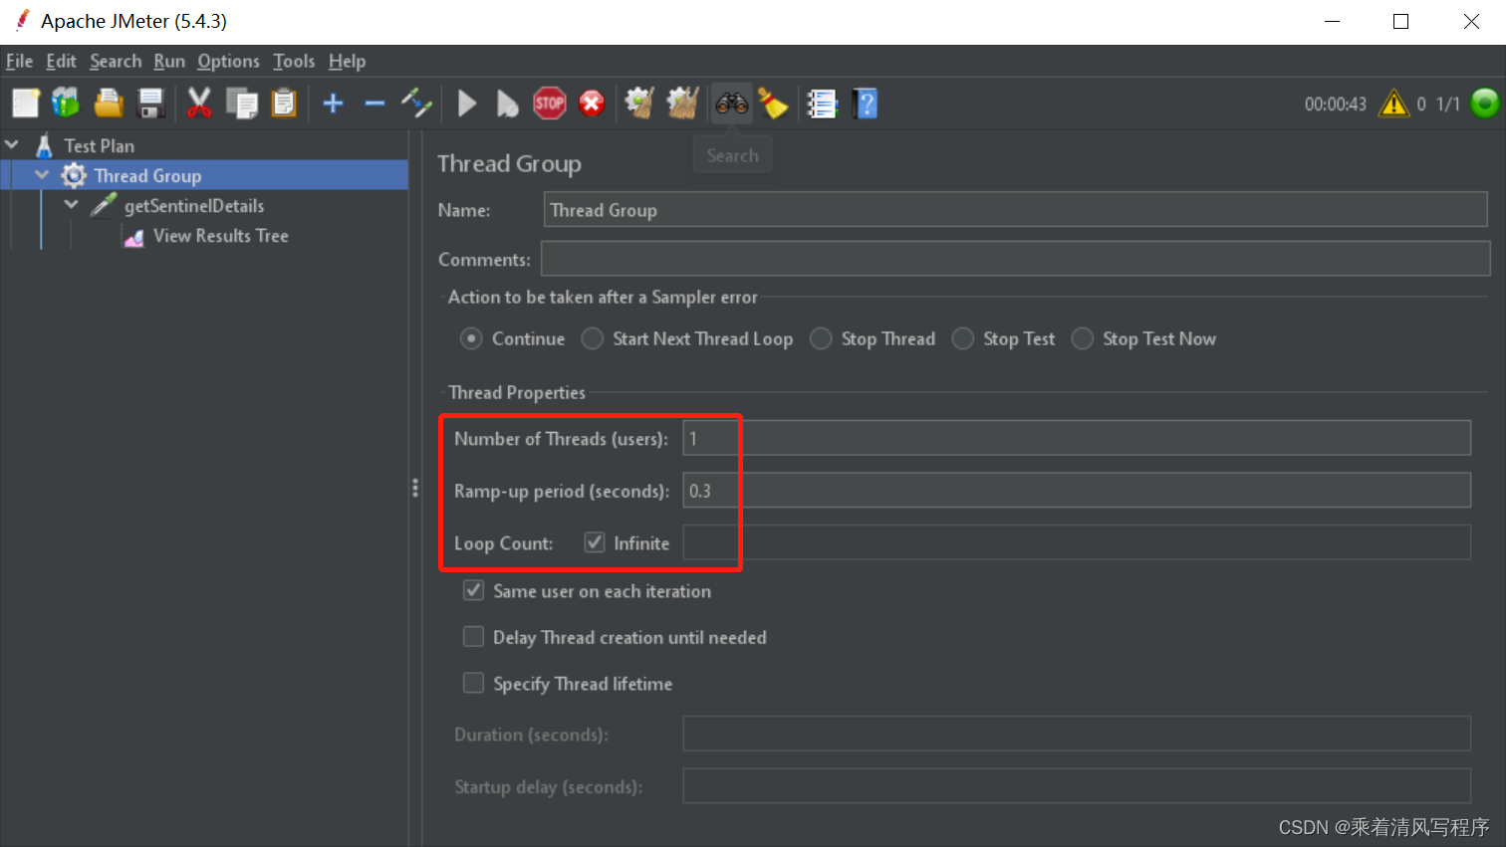
Task: Click the Comments input field
Action: (x=1016, y=259)
